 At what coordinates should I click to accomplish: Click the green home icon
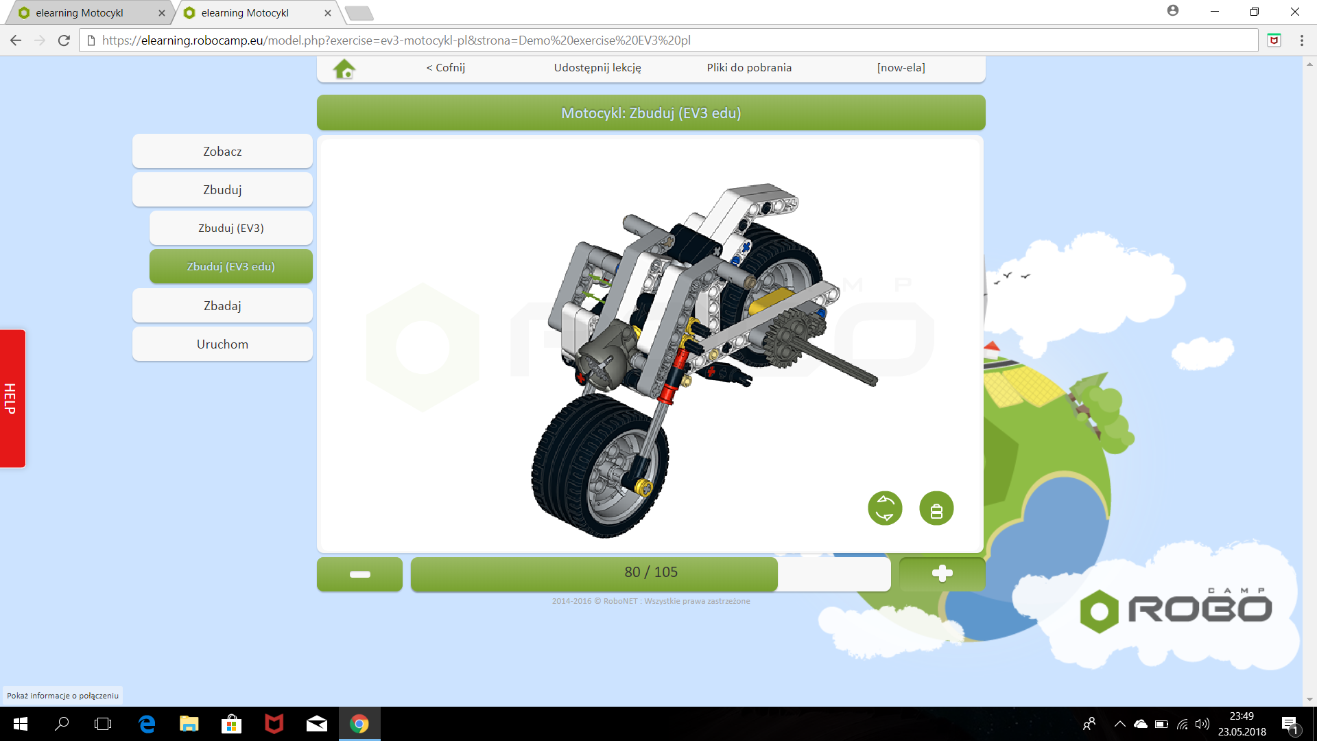[344, 69]
